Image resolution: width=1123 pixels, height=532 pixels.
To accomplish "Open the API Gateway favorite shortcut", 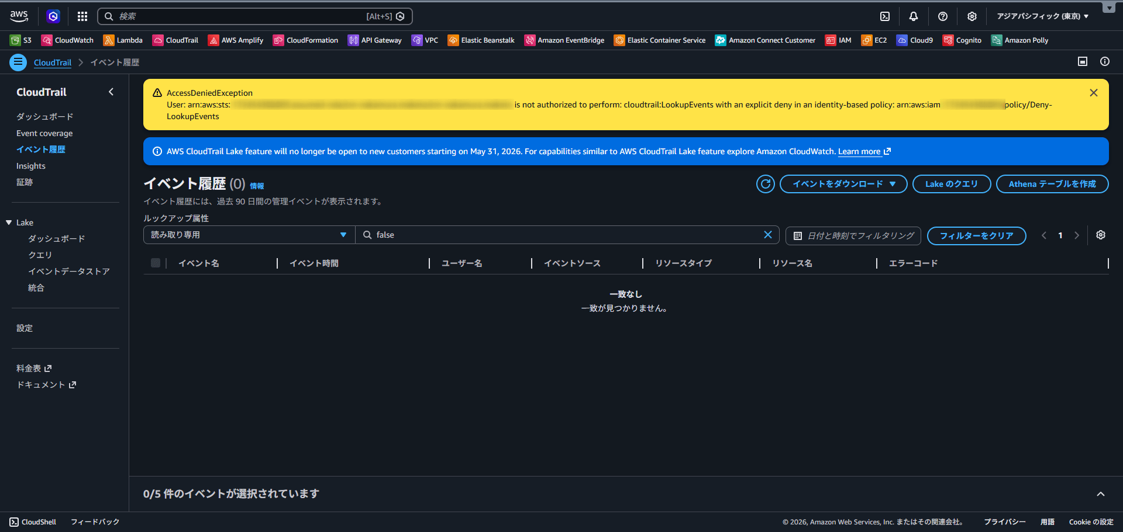I will pyautogui.click(x=375, y=40).
